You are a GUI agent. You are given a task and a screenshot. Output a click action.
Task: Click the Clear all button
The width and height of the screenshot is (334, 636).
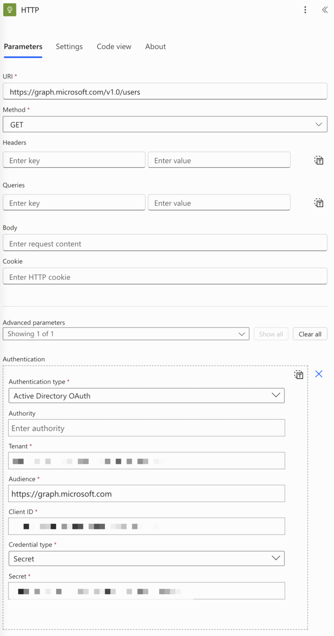(x=310, y=334)
